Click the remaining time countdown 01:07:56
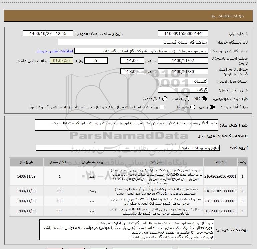Image resolution: width=257 pixels, height=249 pixels. 61,60
